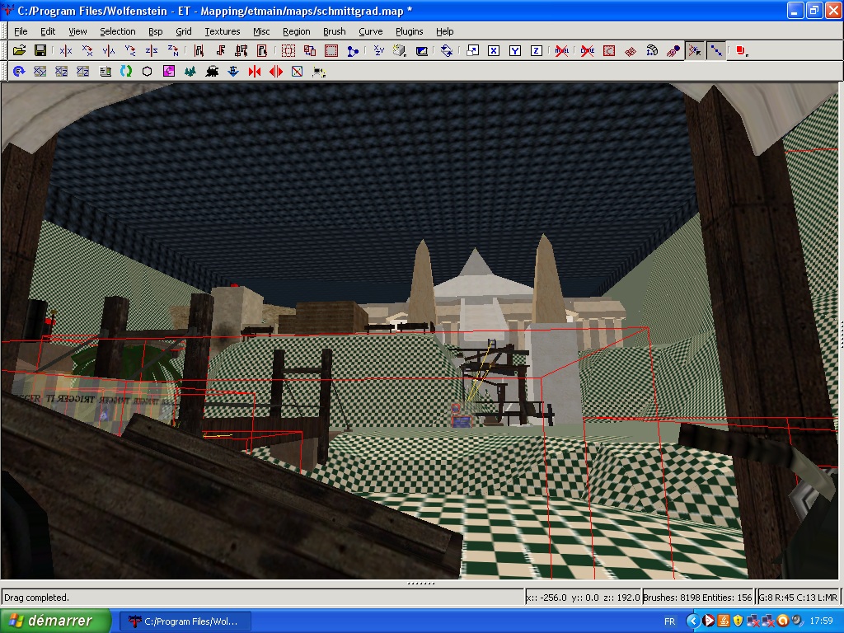The image size is (844, 633).
Task: Toggle scale lock on Y axis
Action: [x=515, y=50]
